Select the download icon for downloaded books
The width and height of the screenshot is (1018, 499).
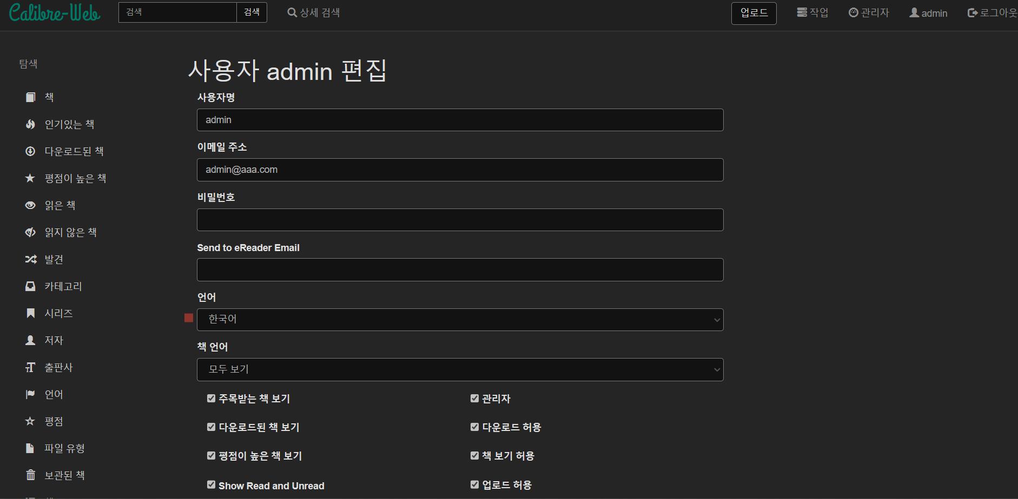(x=30, y=151)
